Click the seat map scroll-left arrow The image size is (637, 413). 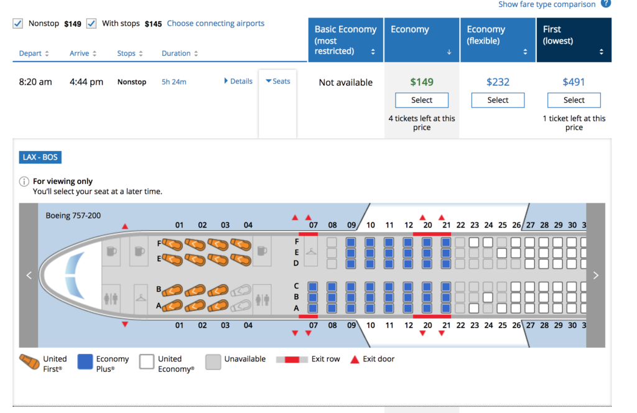29,276
